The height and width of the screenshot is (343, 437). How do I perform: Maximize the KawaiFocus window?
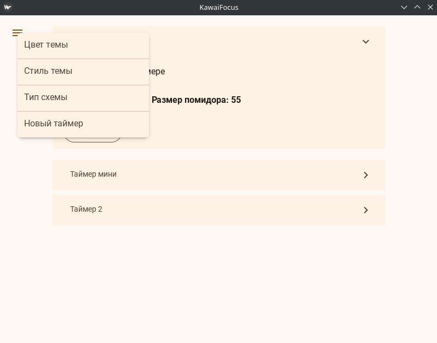pos(417,7)
